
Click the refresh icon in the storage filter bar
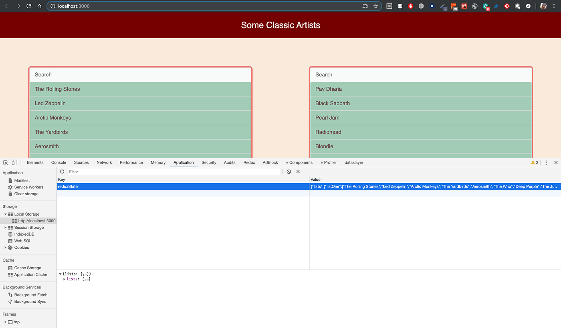coord(62,172)
